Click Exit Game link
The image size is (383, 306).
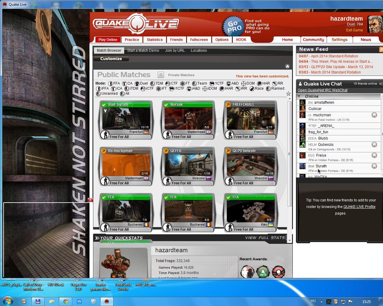354,30
